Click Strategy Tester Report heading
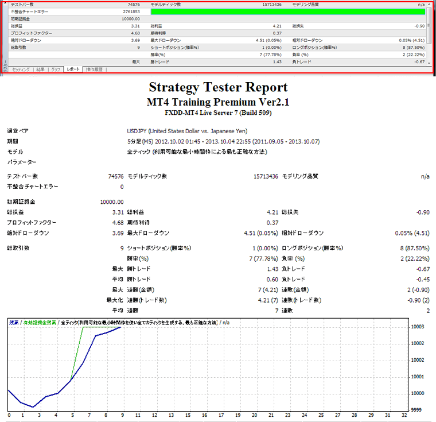 pyautogui.click(x=218, y=87)
